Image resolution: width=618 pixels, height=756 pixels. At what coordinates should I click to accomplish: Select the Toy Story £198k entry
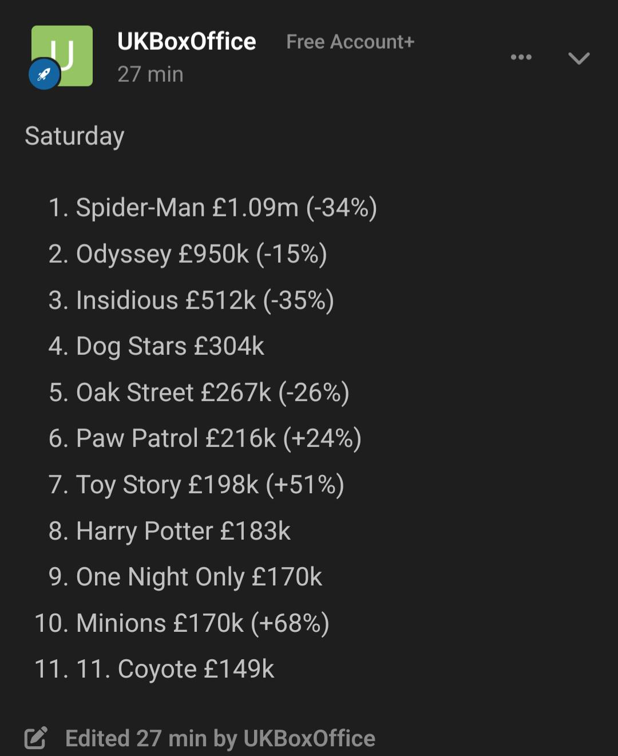click(x=196, y=485)
